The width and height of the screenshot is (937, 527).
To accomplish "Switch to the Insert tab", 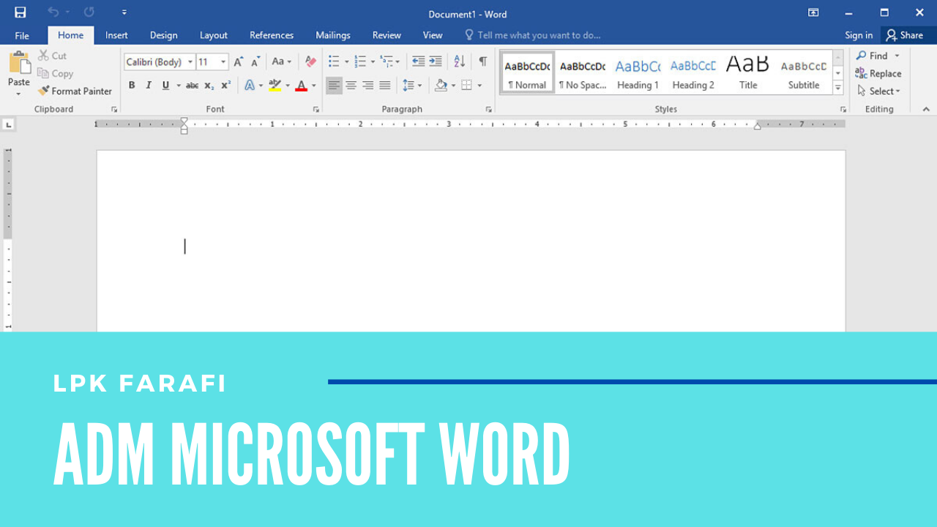I will pyautogui.click(x=116, y=35).
